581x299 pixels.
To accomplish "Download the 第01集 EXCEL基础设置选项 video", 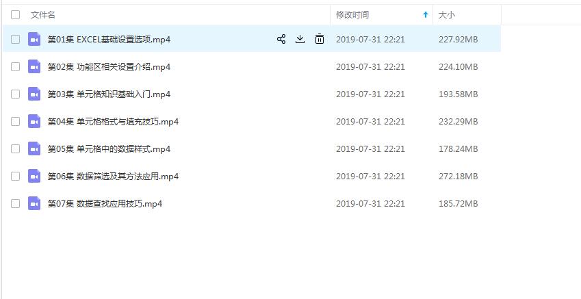I will [300, 39].
